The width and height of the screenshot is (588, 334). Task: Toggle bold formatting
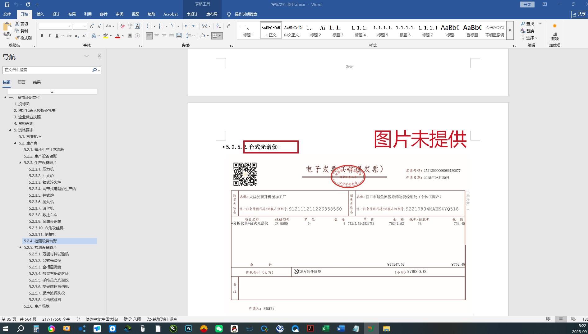pos(42,36)
